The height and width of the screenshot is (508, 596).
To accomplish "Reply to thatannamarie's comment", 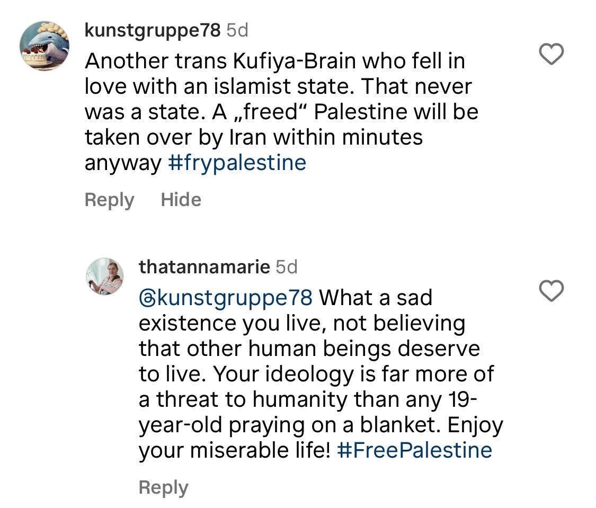I will point(163,488).
